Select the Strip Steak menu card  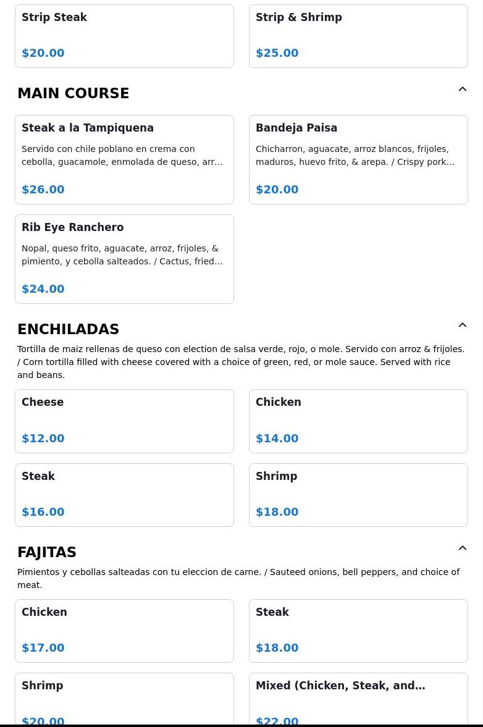(124, 35)
